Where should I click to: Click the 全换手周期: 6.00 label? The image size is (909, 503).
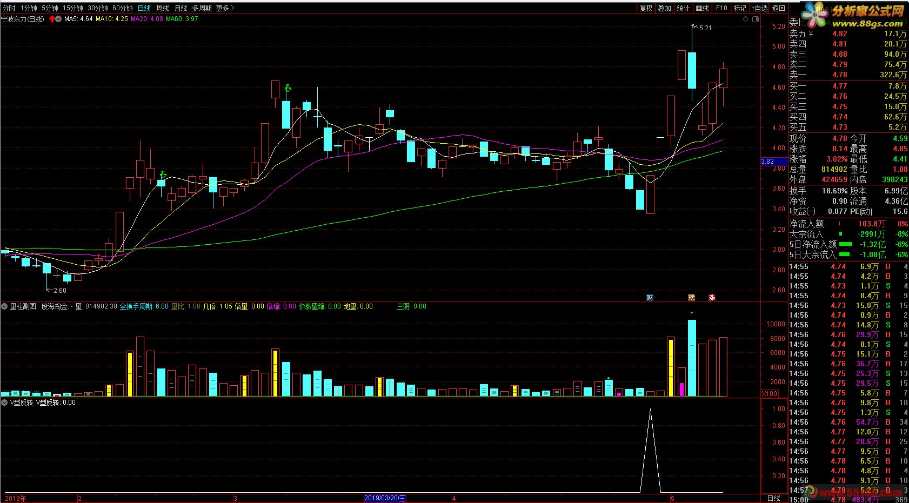pos(144,306)
